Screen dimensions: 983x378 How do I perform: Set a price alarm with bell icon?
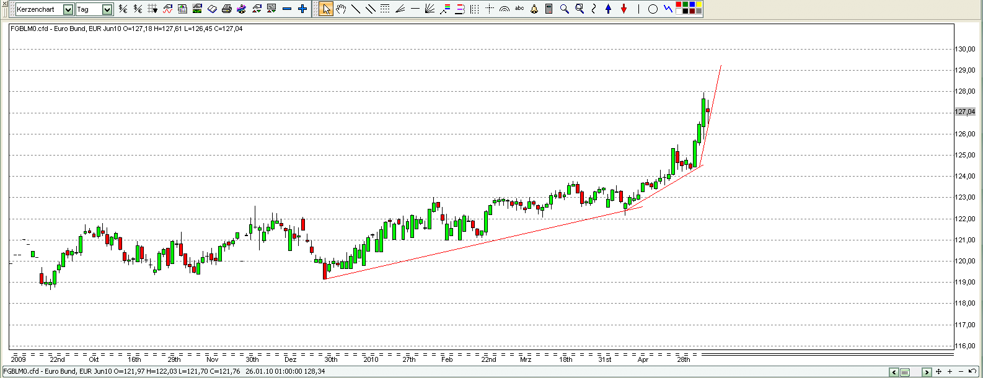tap(534, 9)
